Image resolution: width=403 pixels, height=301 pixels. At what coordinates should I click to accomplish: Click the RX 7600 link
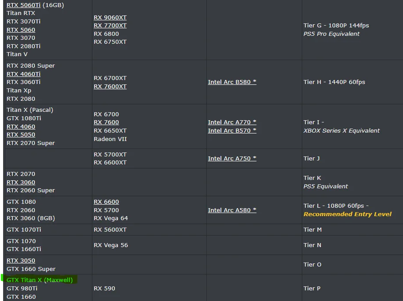click(106, 122)
